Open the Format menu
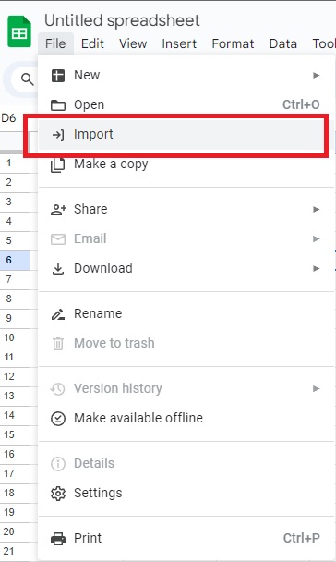Viewport: 336px width, 562px height. coord(233,43)
